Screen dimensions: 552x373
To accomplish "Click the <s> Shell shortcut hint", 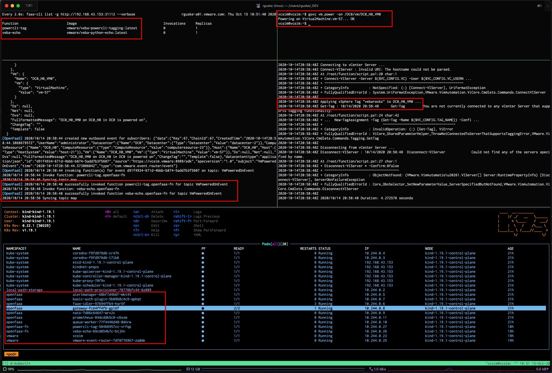I will [188, 226].
